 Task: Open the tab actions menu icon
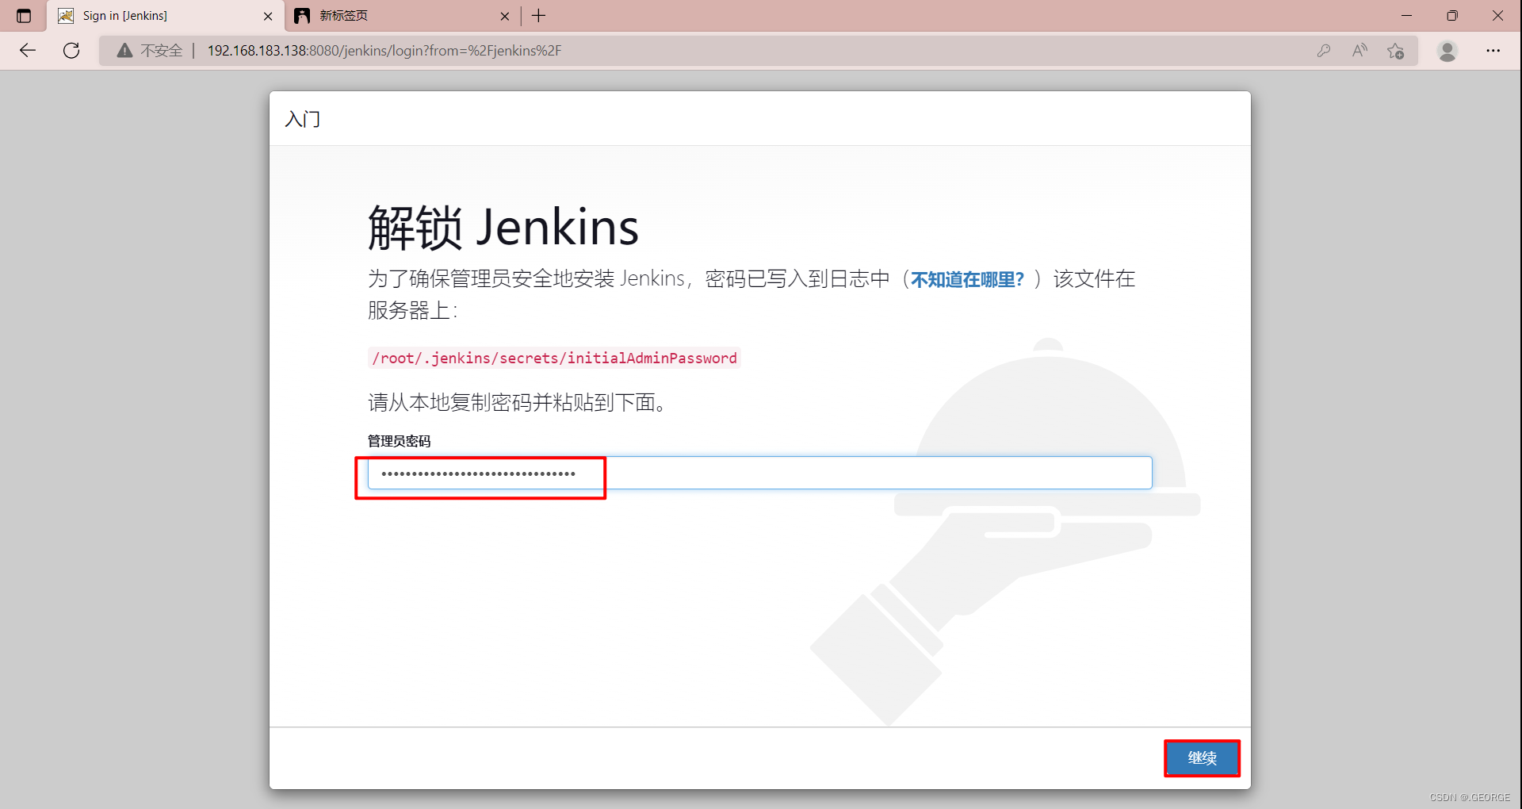tap(24, 16)
